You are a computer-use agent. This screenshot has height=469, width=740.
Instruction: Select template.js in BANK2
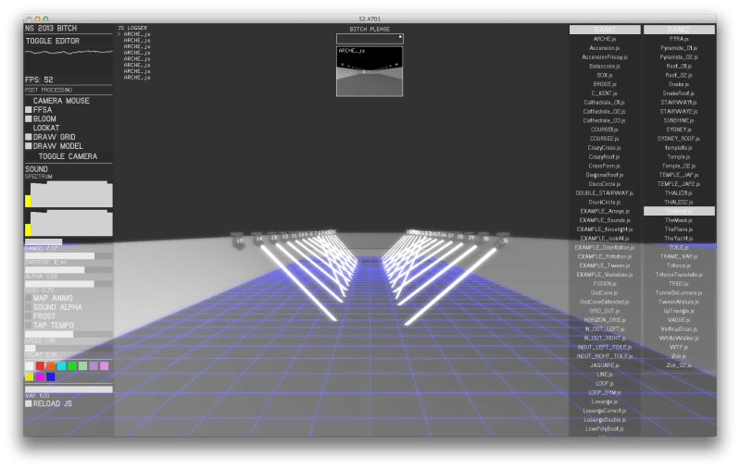pyautogui.click(x=679, y=148)
